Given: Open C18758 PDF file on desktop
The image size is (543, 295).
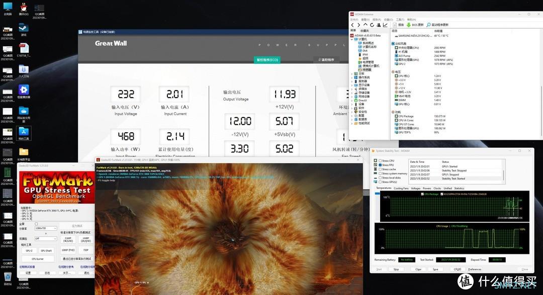Looking at the screenshot, I should (24, 48).
